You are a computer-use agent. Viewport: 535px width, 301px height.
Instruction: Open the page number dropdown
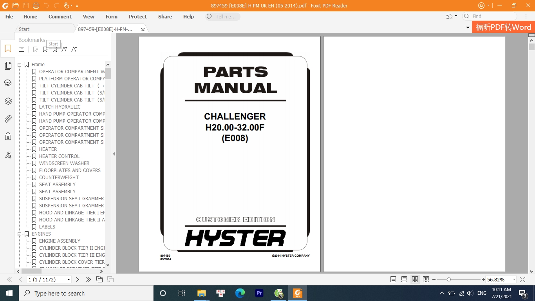click(69, 279)
